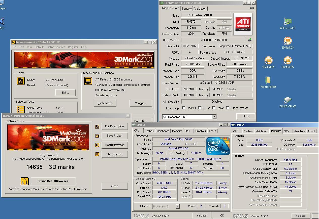The width and height of the screenshot is (319, 219).
Task: Open the Run menu in 3DMark2001
Action: coord(29,47)
